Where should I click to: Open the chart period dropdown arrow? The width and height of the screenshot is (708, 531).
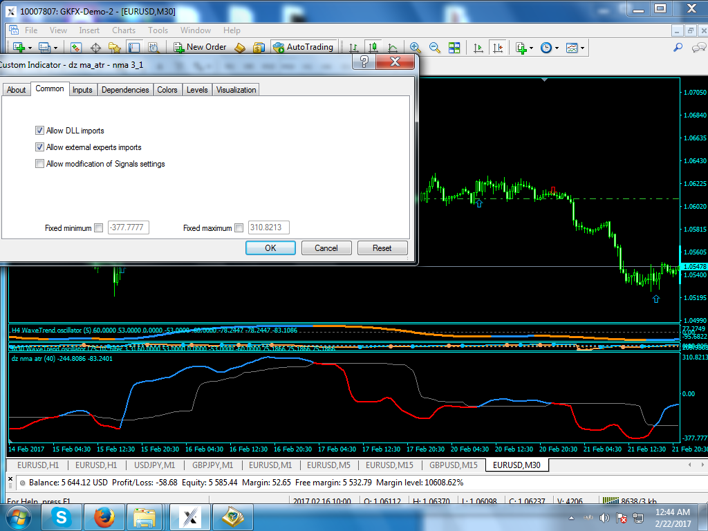556,47
